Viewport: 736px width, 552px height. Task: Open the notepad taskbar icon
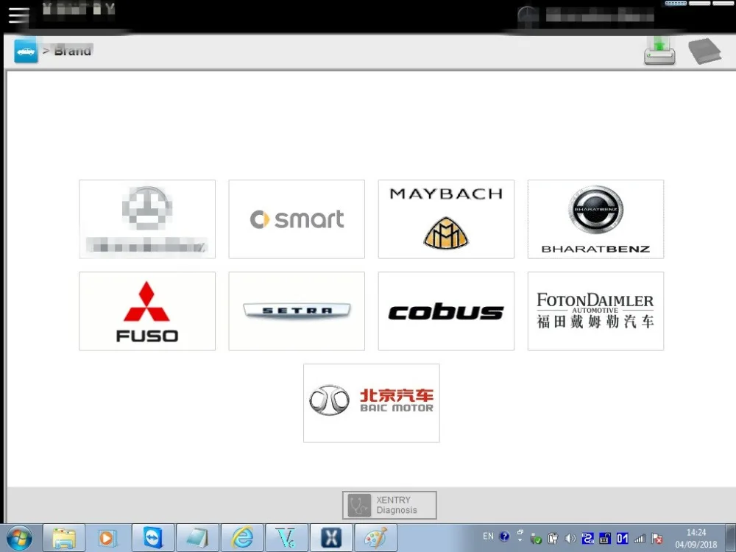[197, 539]
